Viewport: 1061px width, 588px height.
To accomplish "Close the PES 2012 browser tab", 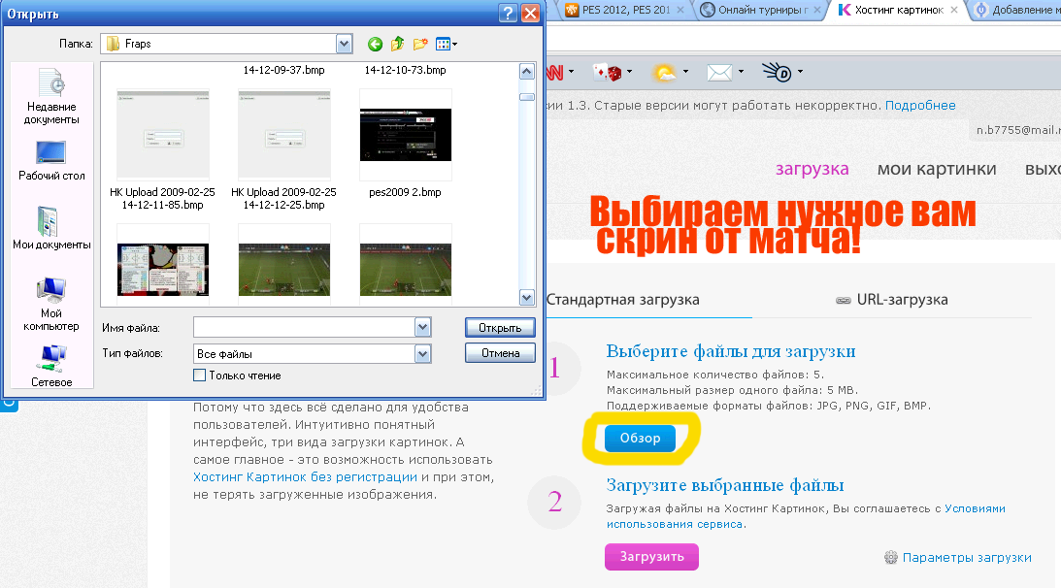I will pyautogui.click(x=680, y=10).
